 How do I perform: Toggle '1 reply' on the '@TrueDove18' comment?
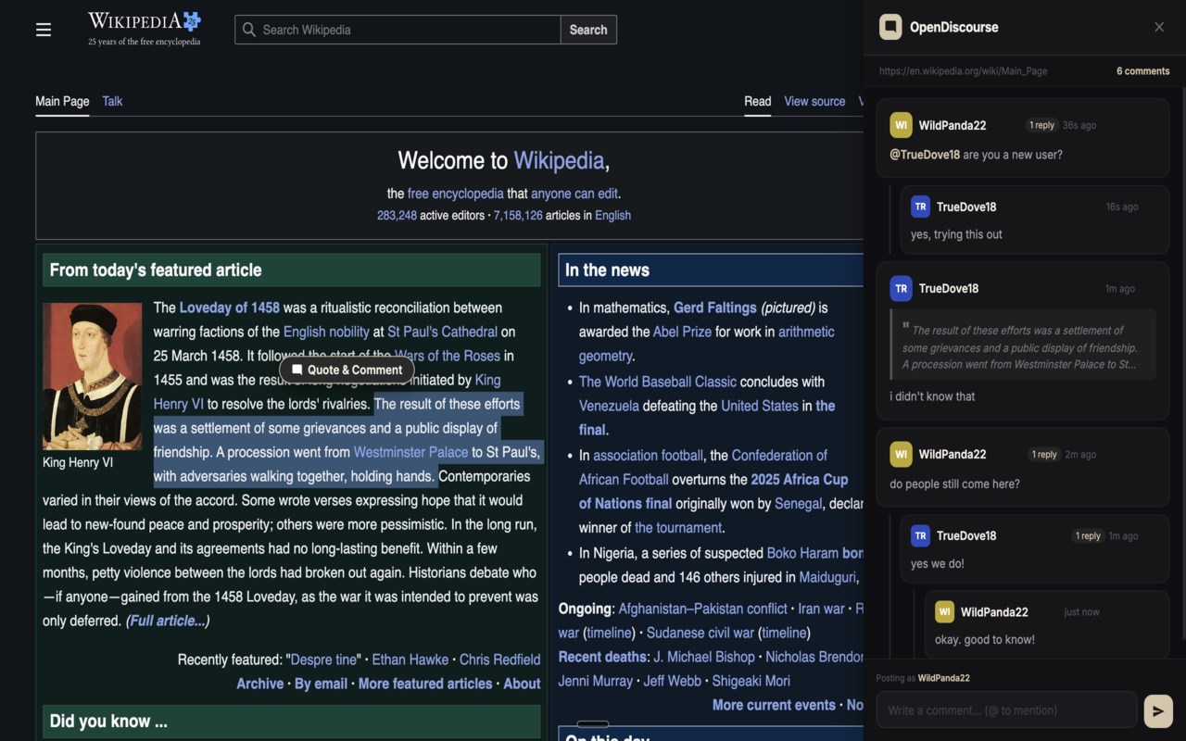(x=1041, y=125)
